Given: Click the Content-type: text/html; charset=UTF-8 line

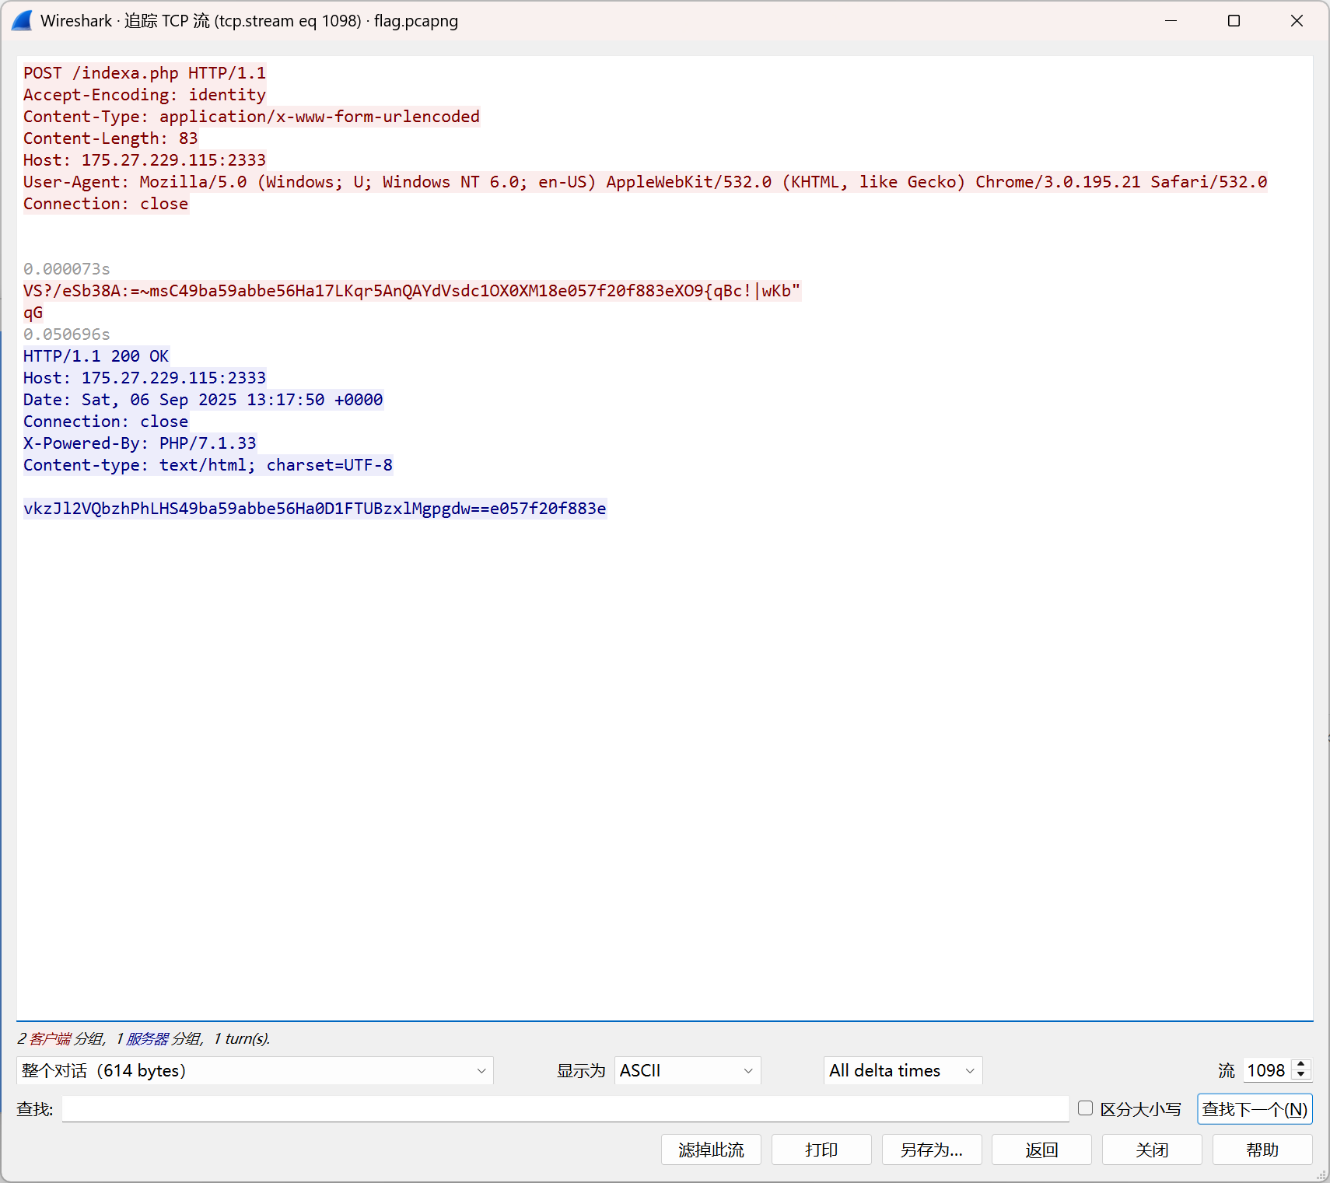Looking at the screenshot, I should pyautogui.click(x=208, y=465).
